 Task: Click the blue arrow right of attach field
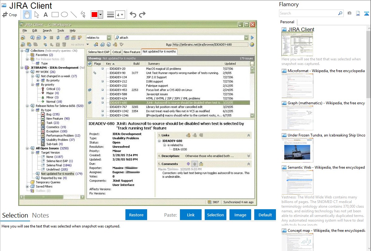[252, 38]
